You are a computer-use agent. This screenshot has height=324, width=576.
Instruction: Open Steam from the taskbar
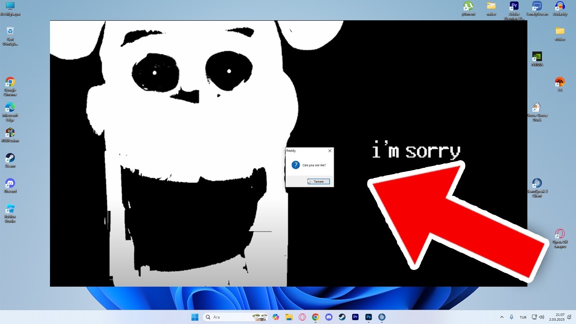pyautogui.click(x=342, y=317)
